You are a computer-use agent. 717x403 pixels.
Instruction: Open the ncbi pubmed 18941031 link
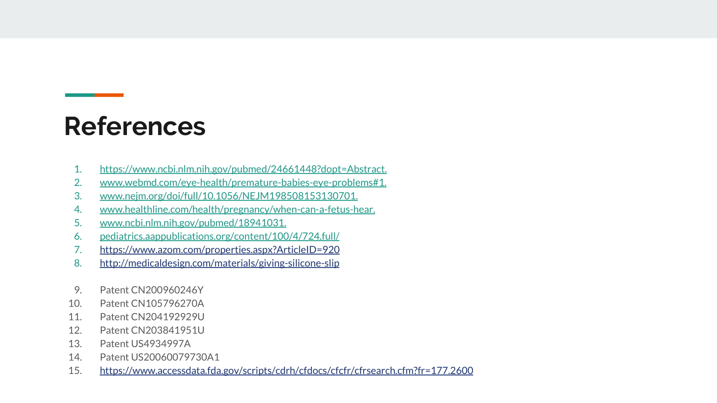coord(193,223)
